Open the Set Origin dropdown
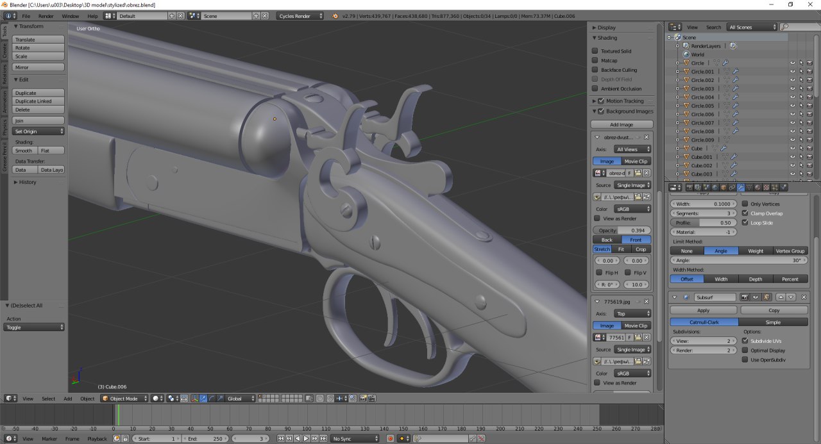 (39, 131)
